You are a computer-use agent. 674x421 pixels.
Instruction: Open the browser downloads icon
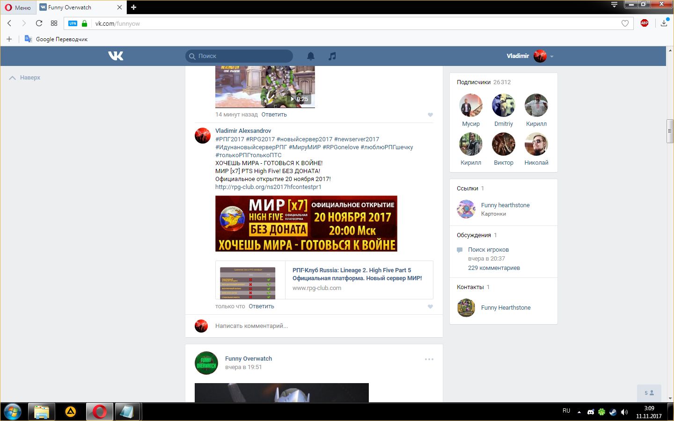pyautogui.click(x=664, y=23)
